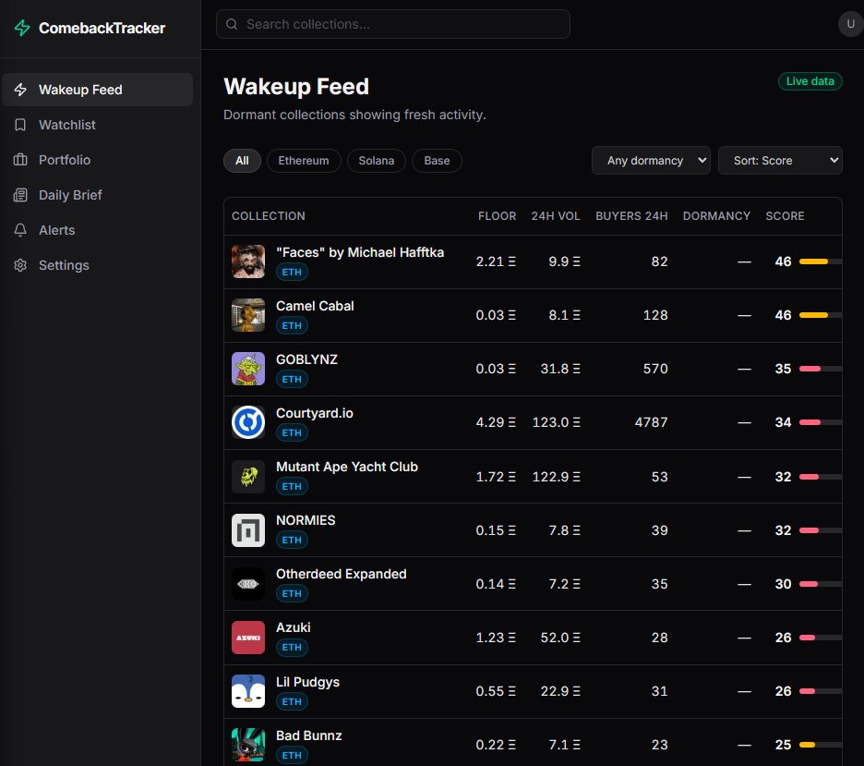Open the user avatar U icon
The width and height of the screenshot is (864, 766).
coord(850,24)
